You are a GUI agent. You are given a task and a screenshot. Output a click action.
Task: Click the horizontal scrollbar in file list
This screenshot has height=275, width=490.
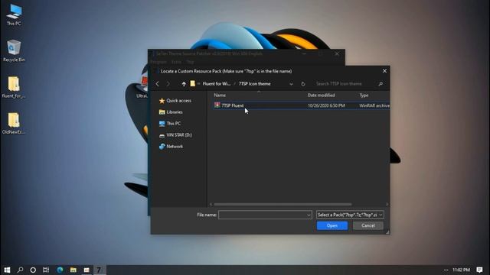[x=283, y=205]
